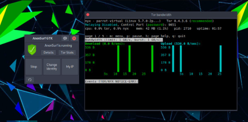Click the 'Events (TOR/NYX NOTICE-ERR):' header
This screenshot has height=122, width=248.
point(111,81)
